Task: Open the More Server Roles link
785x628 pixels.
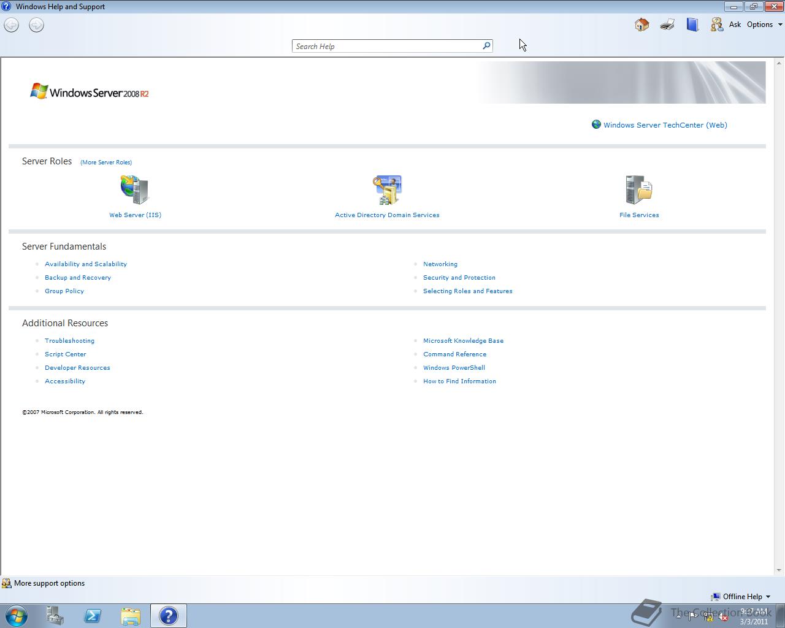Action: (x=106, y=163)
